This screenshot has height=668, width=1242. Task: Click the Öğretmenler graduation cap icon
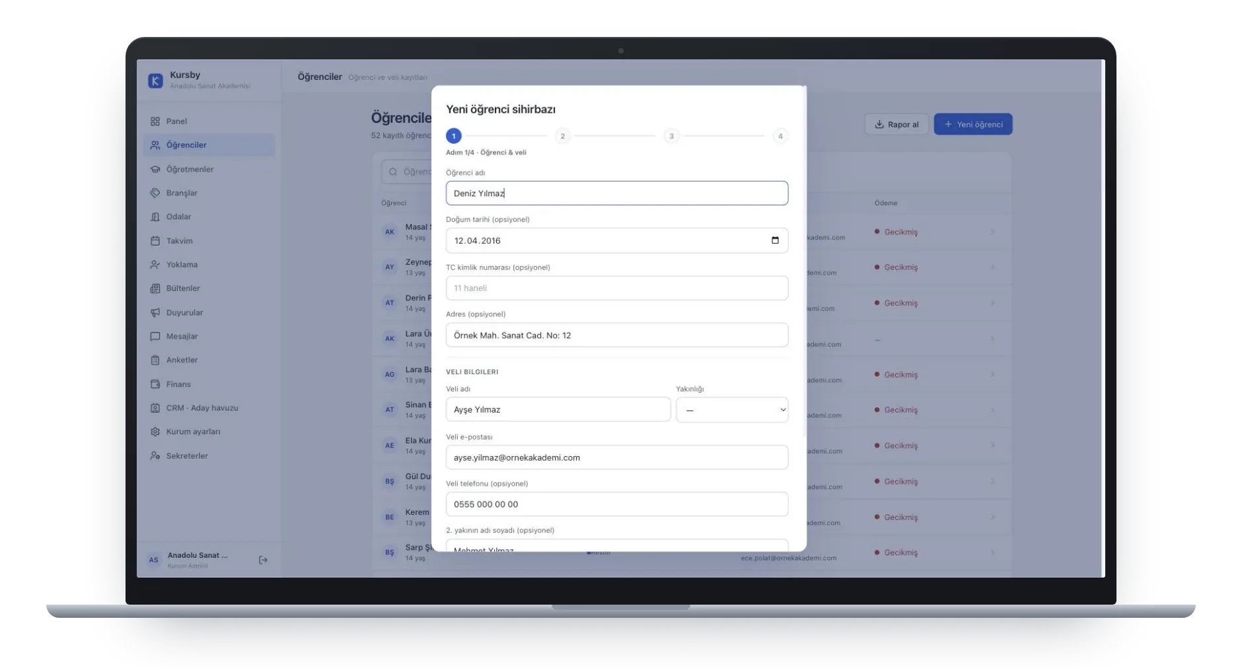(x=155, y=170)
